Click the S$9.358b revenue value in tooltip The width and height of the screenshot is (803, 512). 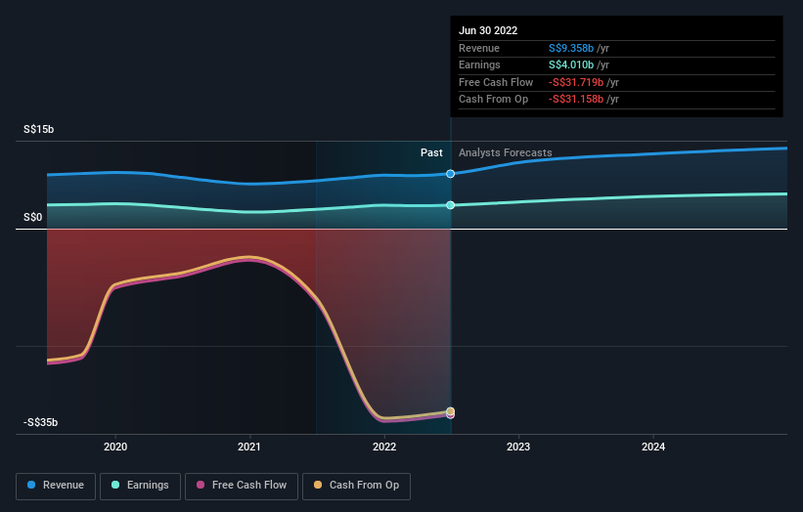571,48
